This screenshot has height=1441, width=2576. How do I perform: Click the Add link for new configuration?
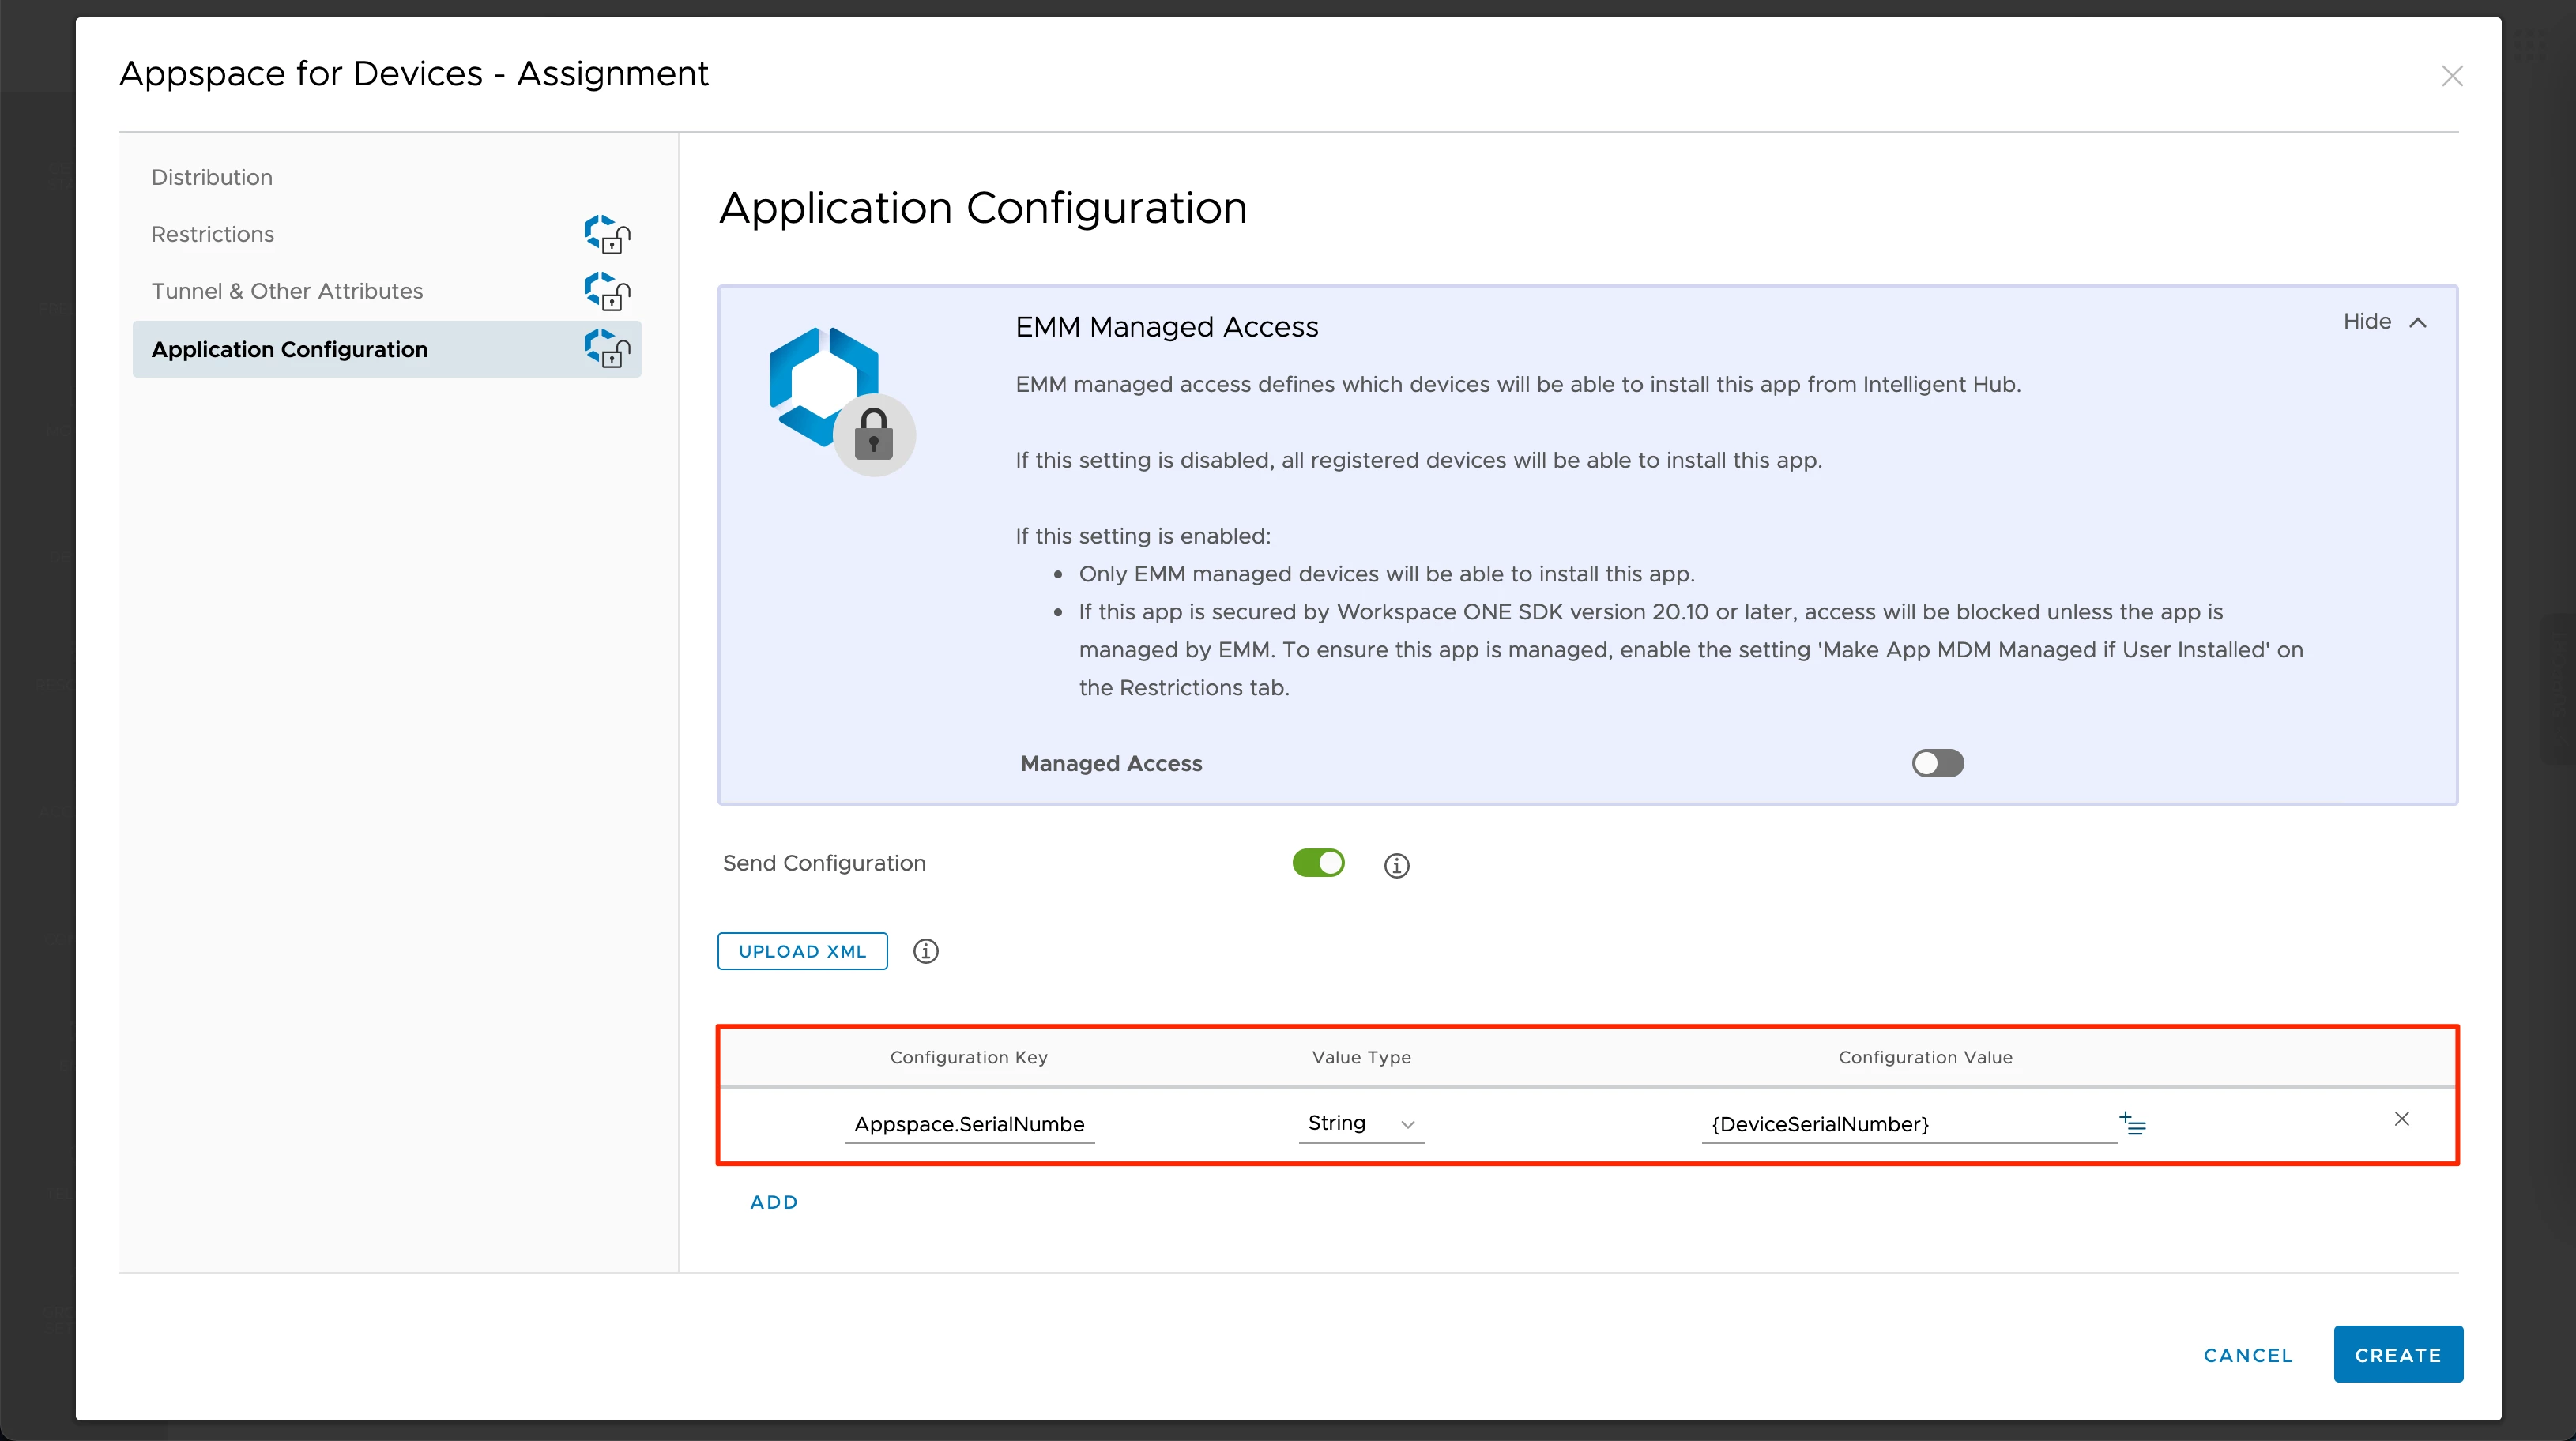[773, 1202]
